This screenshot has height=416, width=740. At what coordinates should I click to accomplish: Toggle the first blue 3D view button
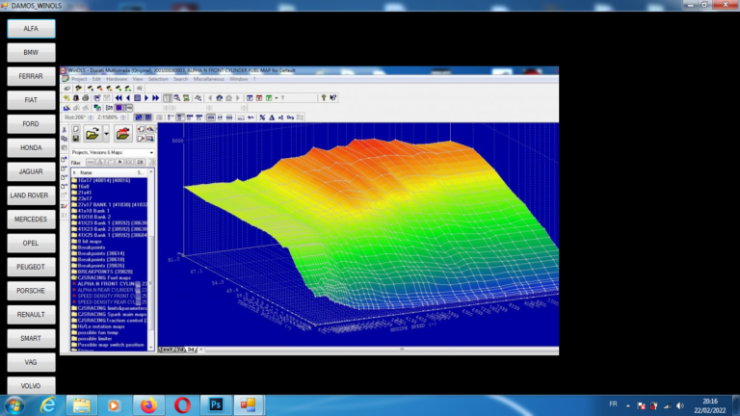click(139, 117)
